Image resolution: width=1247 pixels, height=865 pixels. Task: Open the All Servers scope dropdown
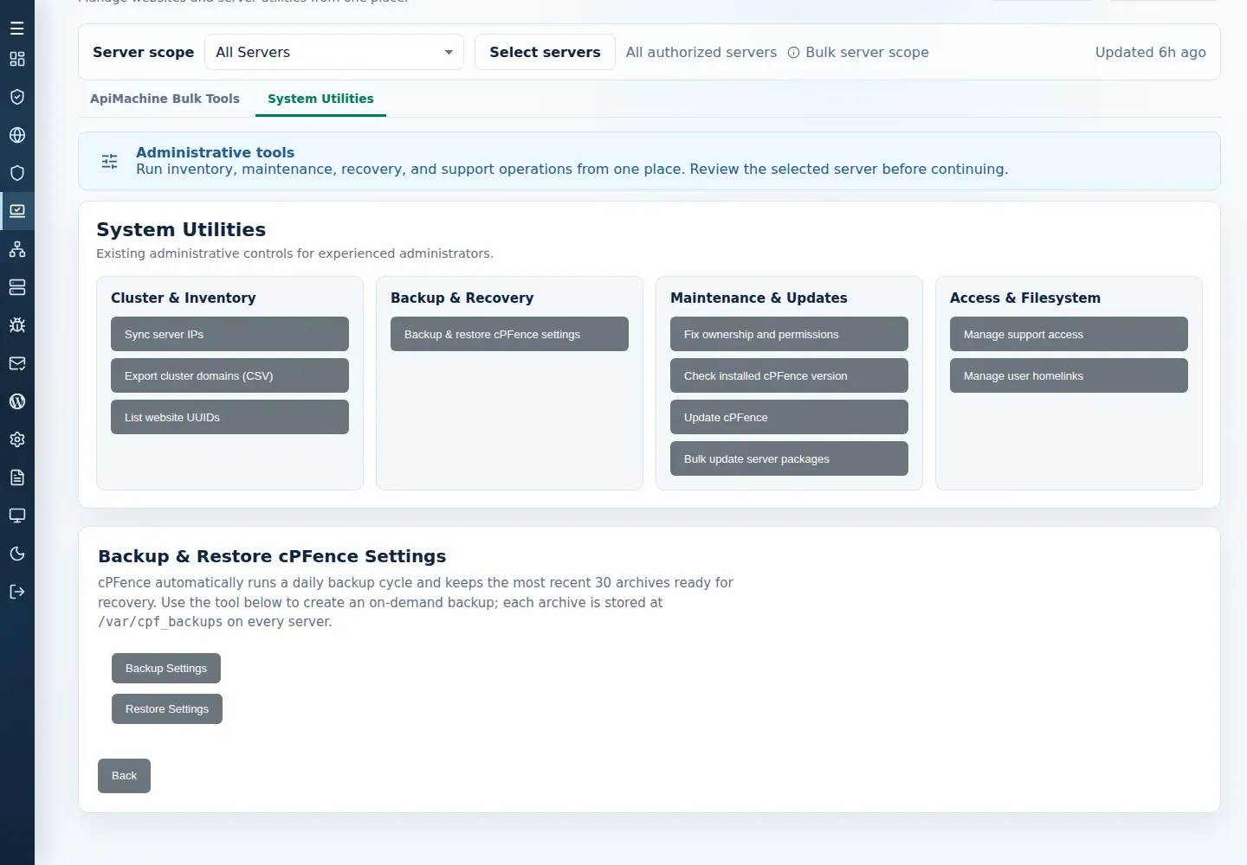pyautogui.click(x=334, y=52)
